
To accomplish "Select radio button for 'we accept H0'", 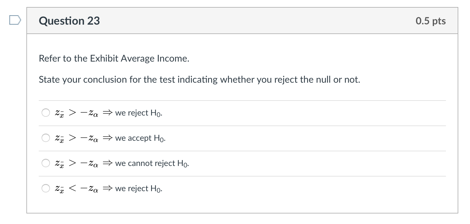I will tap(46, 138).
